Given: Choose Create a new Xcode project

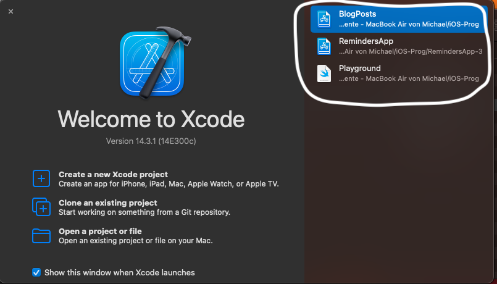Looking at the screenshot, I should (156, 179).
